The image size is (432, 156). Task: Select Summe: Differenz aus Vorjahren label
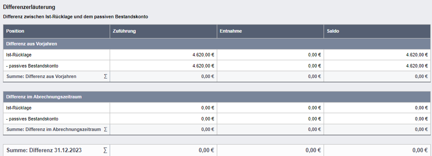coord(41,77)
